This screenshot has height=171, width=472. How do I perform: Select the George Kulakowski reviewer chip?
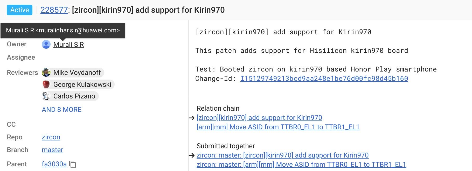[x=82, y=84]
